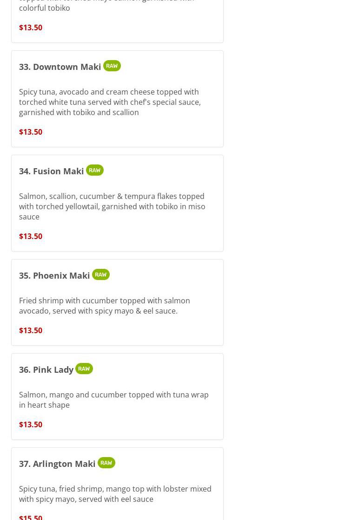
Task: Click the RAW badge beside Phoenix Maki
Action: coord(100,274)
